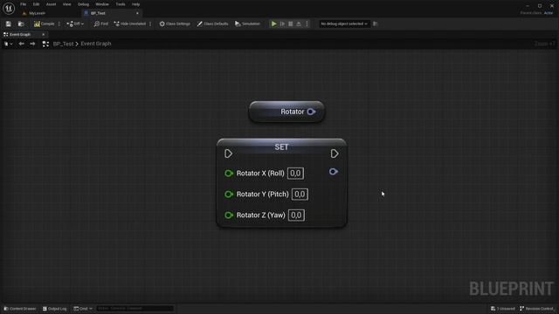Click the SET node rotator output pin

pos(334,172)
